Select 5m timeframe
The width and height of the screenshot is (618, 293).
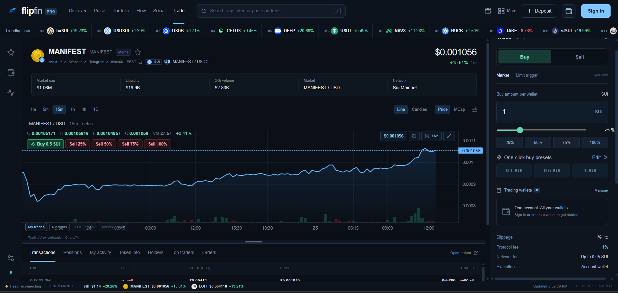pyautogui.click(x=46, y=109)
